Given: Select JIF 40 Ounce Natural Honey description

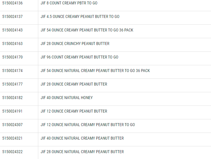Looking at the screenshot, I should pyautogui.click(x=67, y=98).
